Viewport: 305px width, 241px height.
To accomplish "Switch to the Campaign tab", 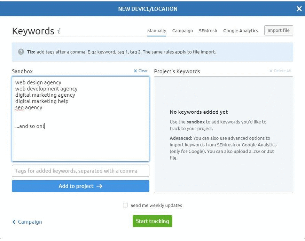I will (x=182, y=31).
